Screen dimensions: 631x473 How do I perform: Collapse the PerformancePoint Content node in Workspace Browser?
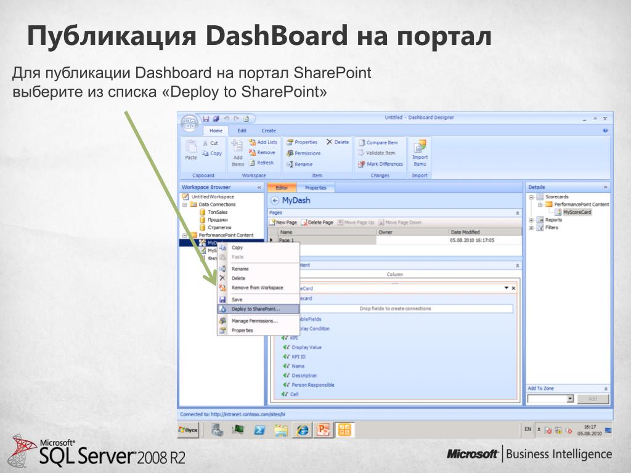pyautogui.click(x=185, y=235)
